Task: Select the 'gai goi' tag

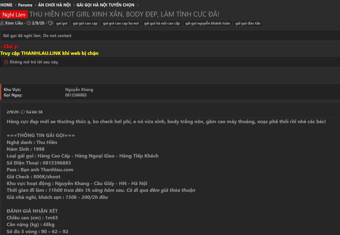Action: [62, 23]
